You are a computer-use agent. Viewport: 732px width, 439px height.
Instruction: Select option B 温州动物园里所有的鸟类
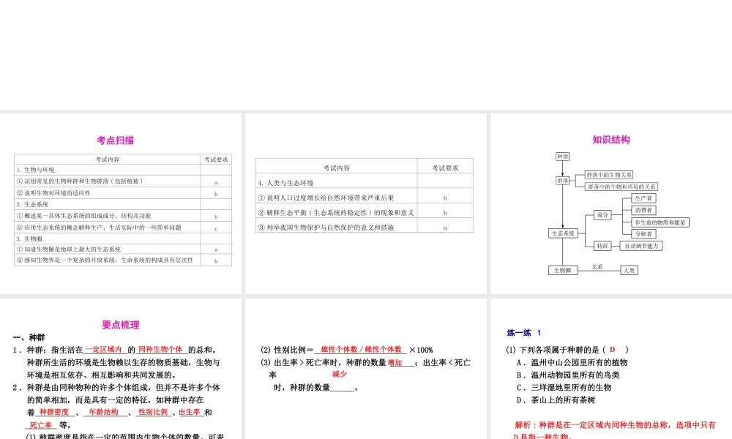pos(568,375)
